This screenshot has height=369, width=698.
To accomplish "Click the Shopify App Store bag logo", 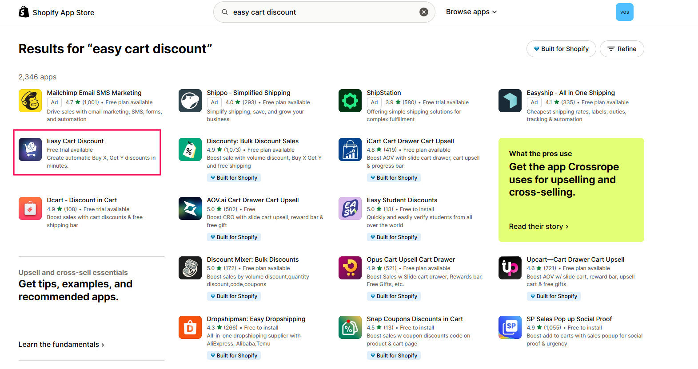I will coord(24,12).
